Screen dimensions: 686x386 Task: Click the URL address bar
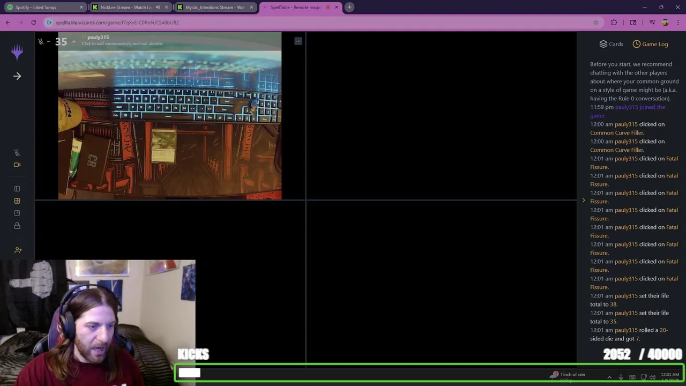pos(322,23)
